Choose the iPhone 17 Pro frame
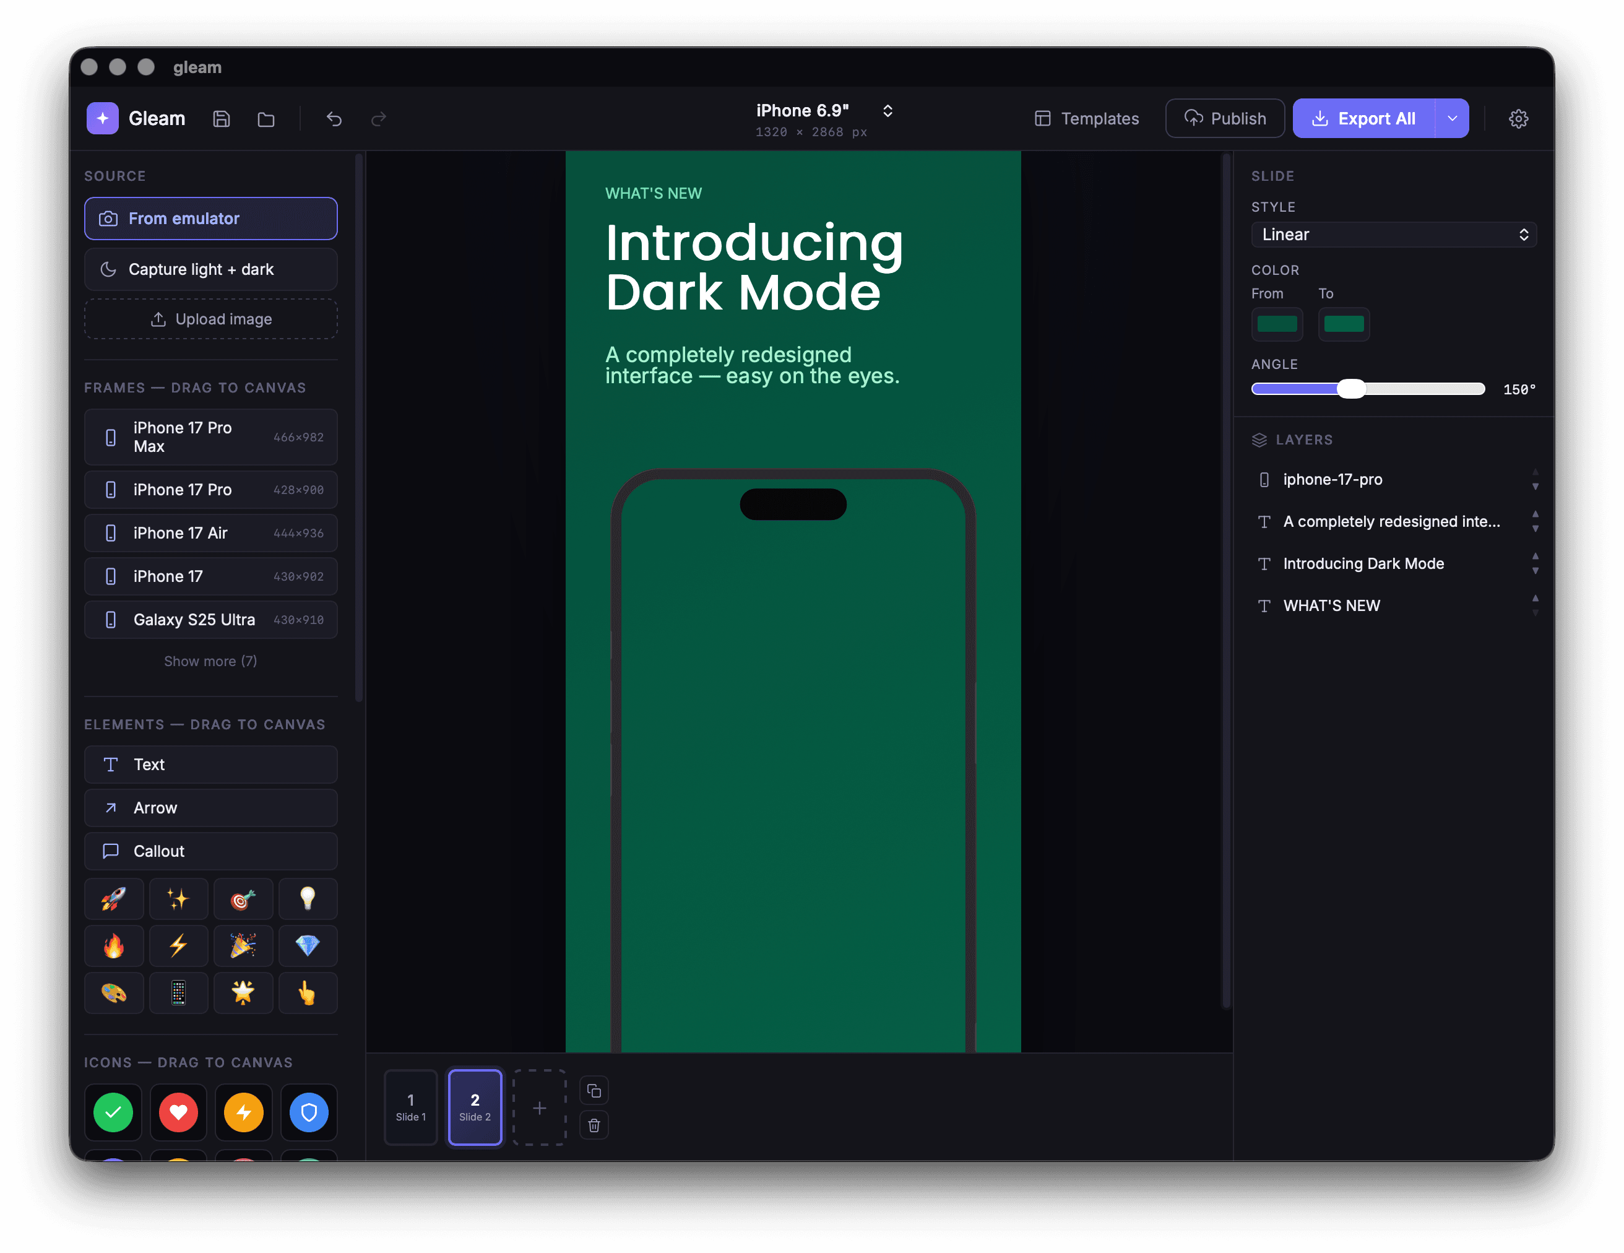 [210, 490]
